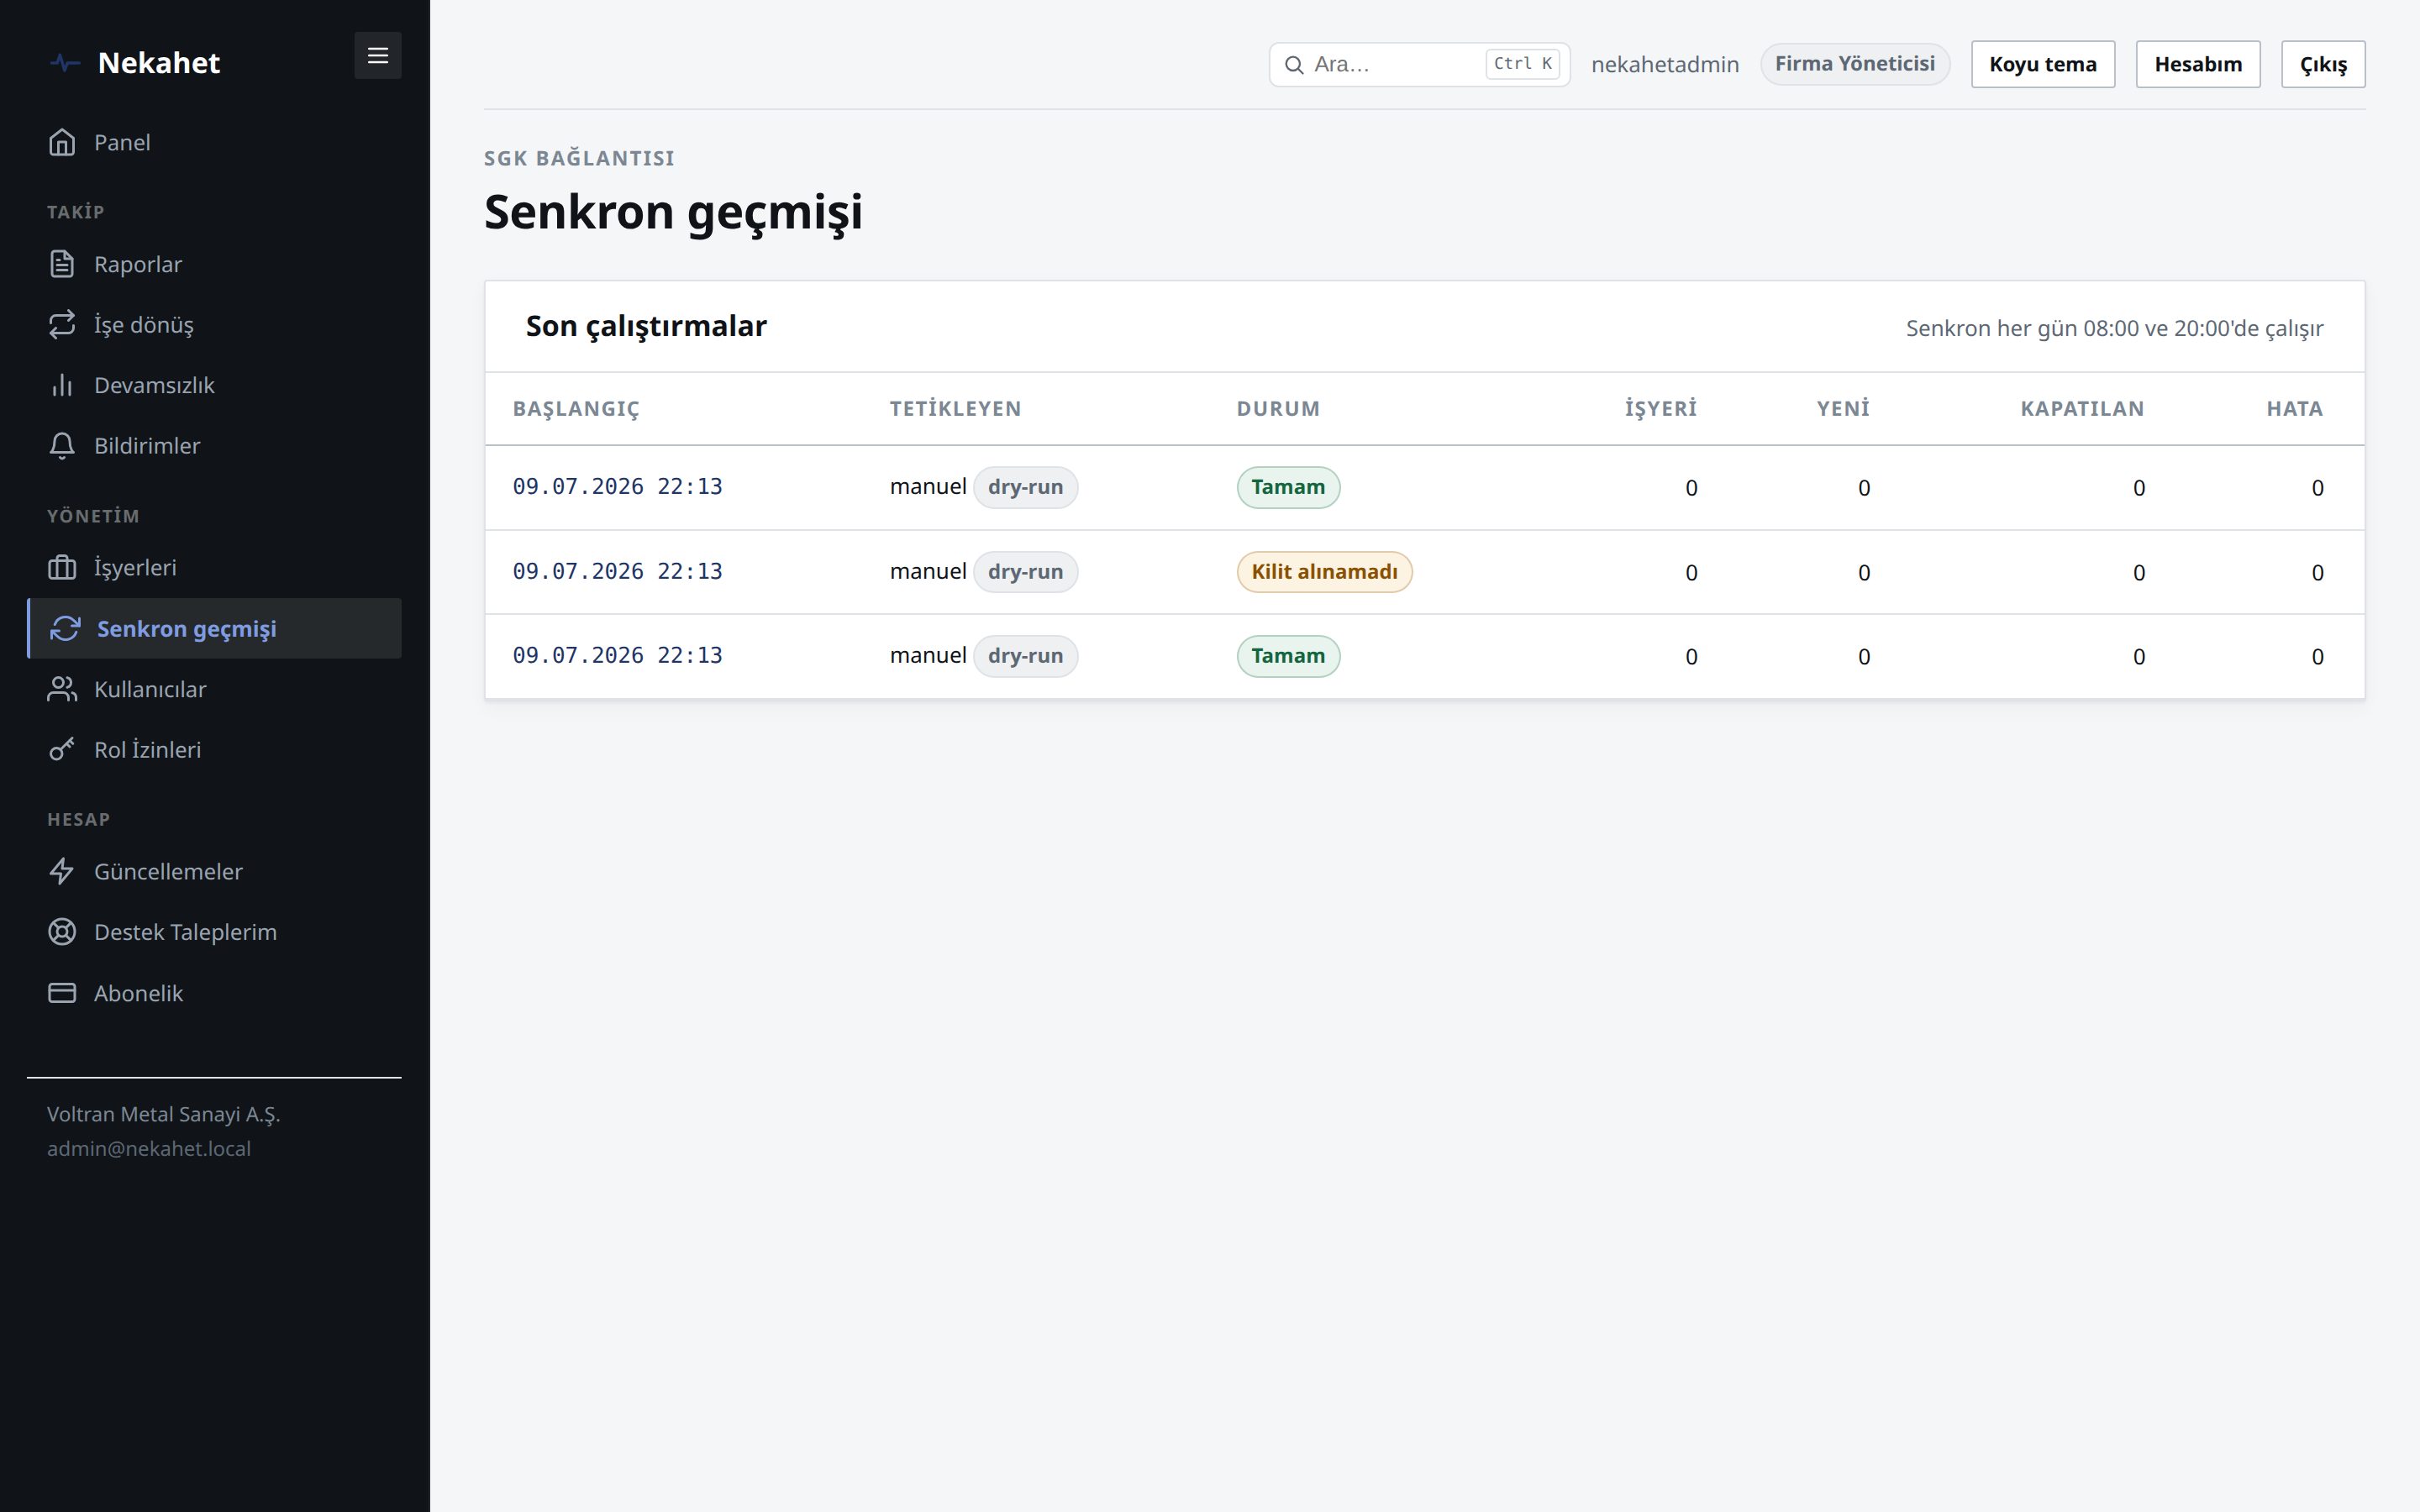
Task: Log out with the Çıkış button
Action: click(x=2322, y=64)
